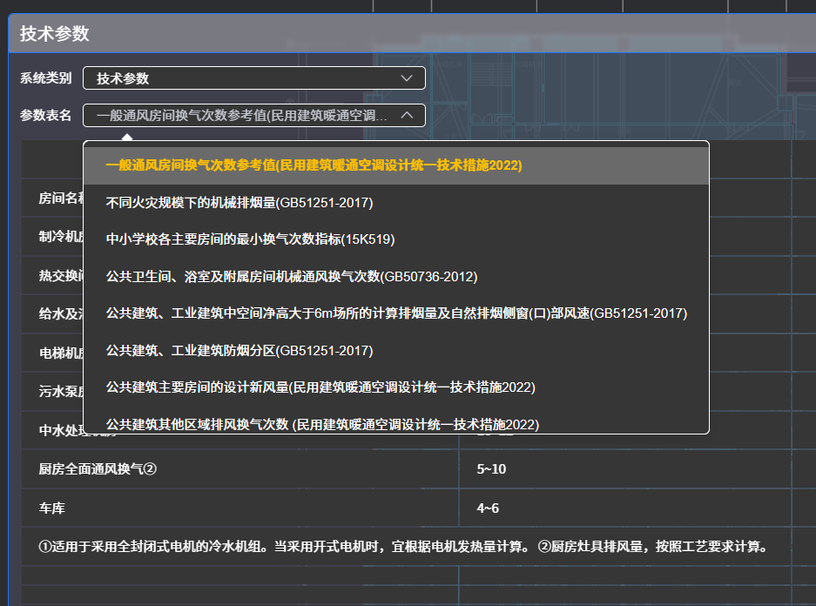
Task: Select 中小学校各主要房间的最小换气次数指标 entry
Action: tap(244, 239)
